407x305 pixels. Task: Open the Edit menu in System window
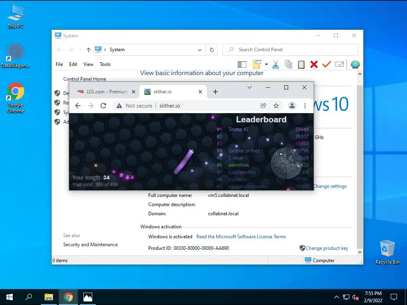point(73,64)
